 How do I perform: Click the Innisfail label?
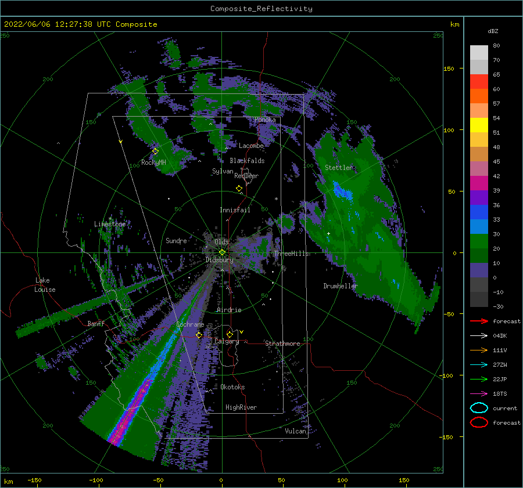(x=235, y=210)
